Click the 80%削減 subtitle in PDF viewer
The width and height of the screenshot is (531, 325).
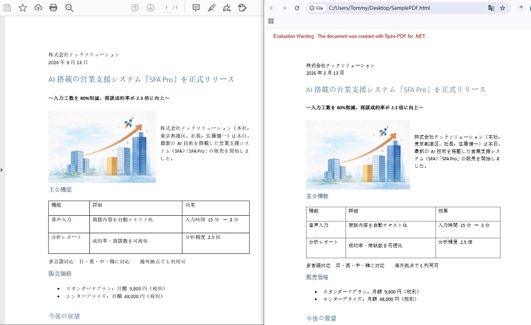pyautogui.click(x=109, y=98)
